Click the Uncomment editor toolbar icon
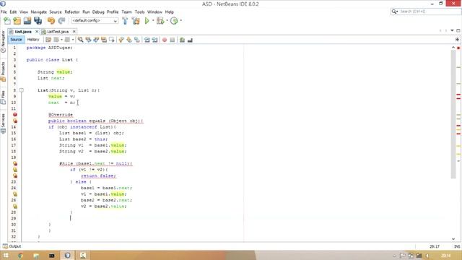462x260 pixels. click(190, 40)
